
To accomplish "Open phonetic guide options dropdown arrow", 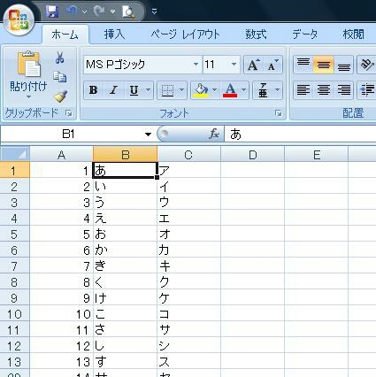I will click(x=277, y=90).
